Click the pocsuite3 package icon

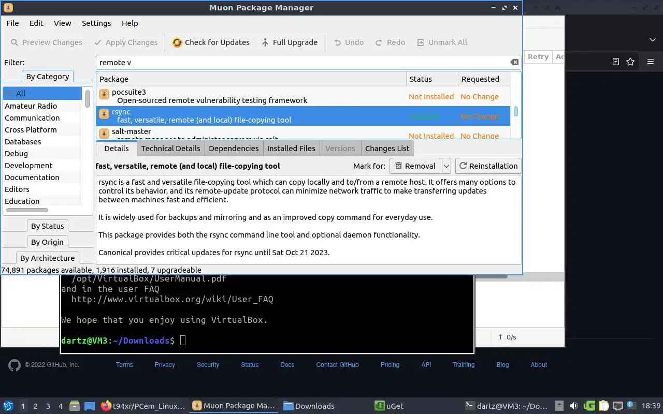[x=104, y=94]
